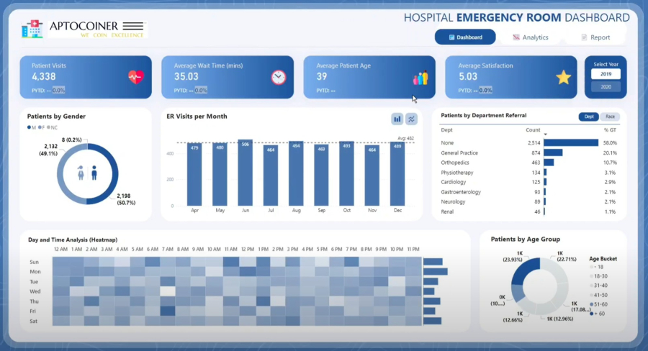This screenshot has width=648, height=351.
Task: Click the June bar in ER Visits chart
Action: 246,173
